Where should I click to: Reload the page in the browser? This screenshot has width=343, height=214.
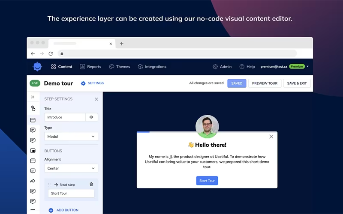pos(51,53)
